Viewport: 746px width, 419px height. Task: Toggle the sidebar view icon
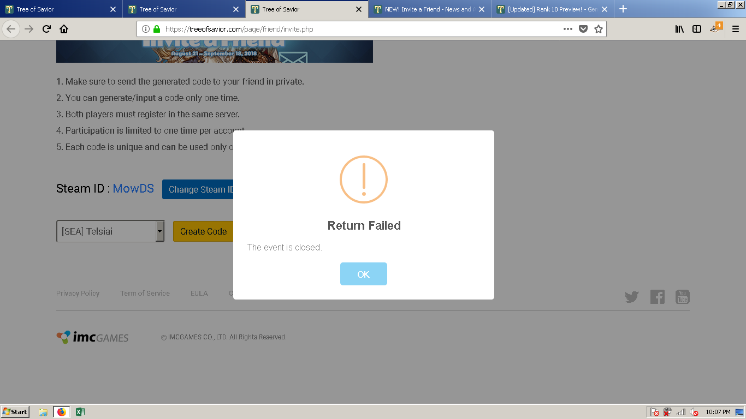pyautogui.click(x=697, y=29)
